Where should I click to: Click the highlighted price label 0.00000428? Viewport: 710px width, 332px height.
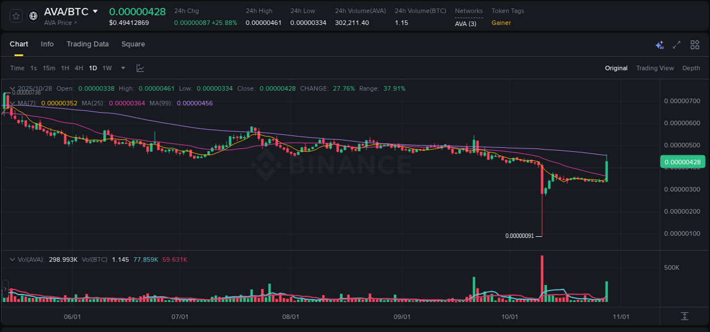click(683, 161)
